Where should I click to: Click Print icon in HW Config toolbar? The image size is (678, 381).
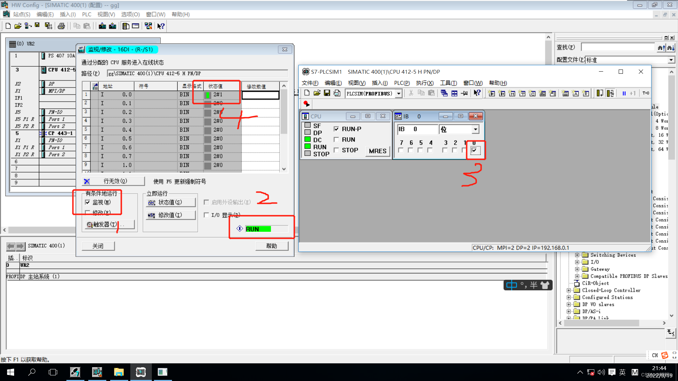click(61, 26)
